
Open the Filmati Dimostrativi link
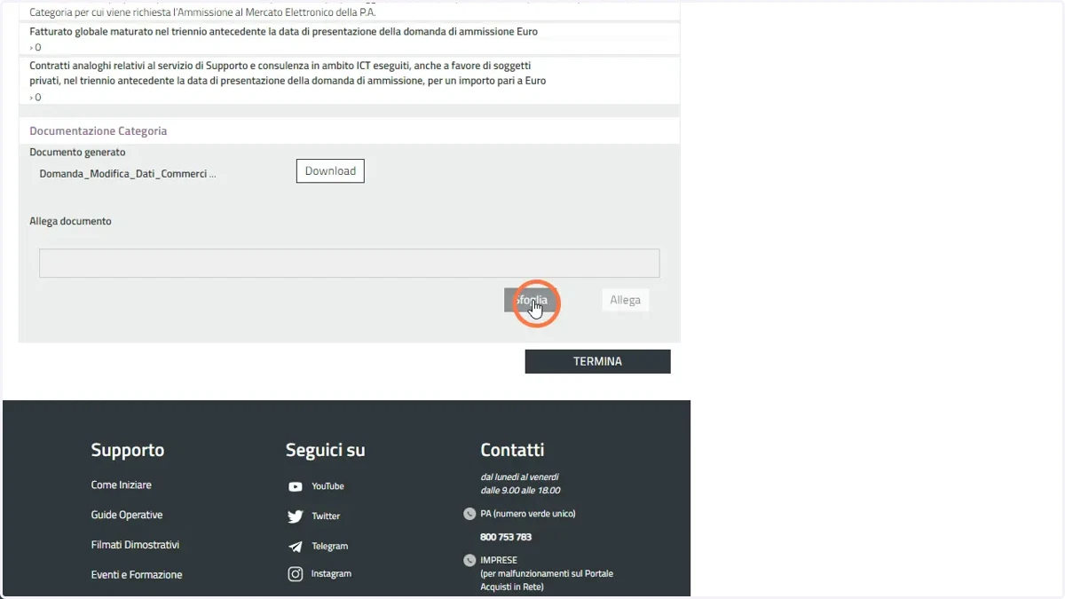[135, 545]
